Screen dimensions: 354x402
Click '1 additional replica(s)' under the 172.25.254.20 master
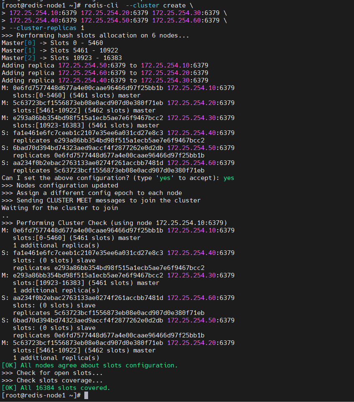point(56,358)
